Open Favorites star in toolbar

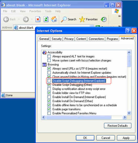(x=88, y=19)
